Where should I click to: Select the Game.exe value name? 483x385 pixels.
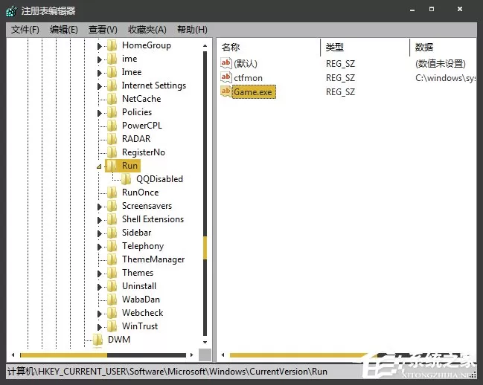click(x=253, y=92)
